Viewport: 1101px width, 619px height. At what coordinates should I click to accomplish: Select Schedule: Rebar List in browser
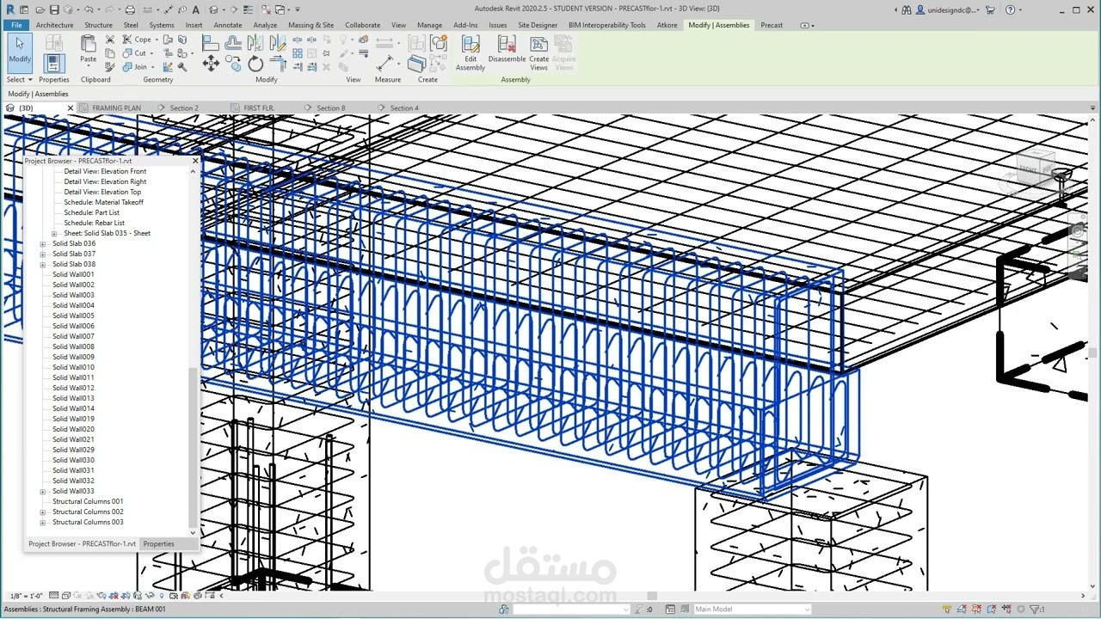tap(94, 223)
